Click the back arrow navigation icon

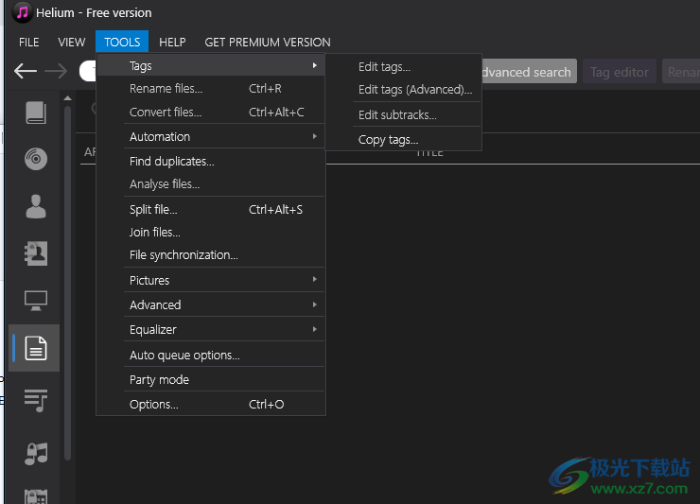coord(26,71)
